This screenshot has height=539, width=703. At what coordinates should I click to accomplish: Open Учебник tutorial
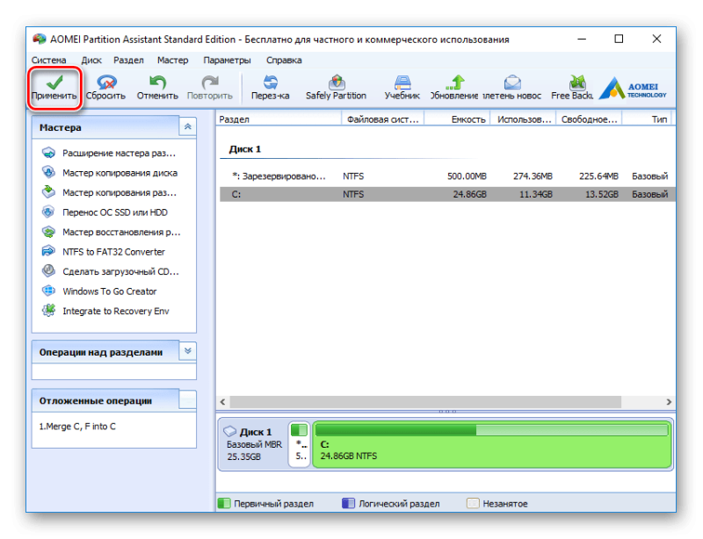(402, 88)
